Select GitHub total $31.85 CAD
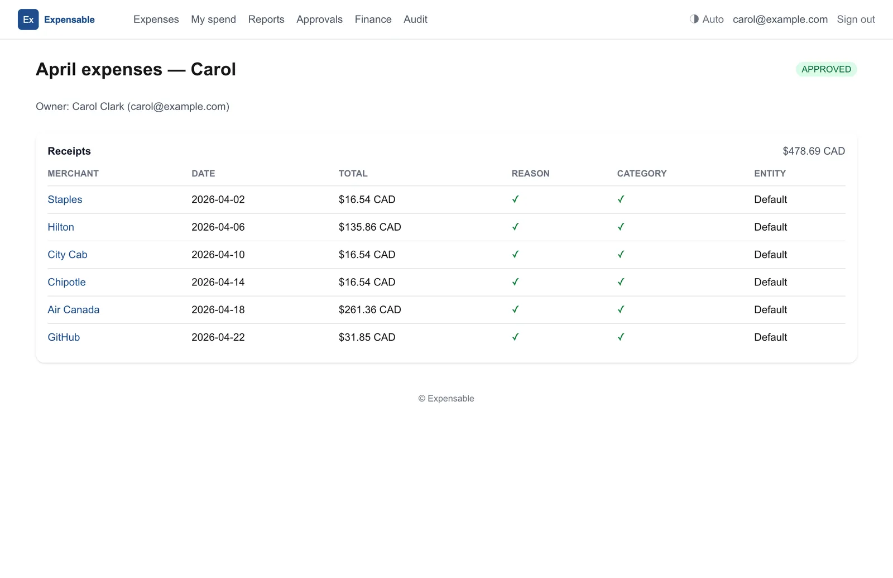 click(367, 337)
